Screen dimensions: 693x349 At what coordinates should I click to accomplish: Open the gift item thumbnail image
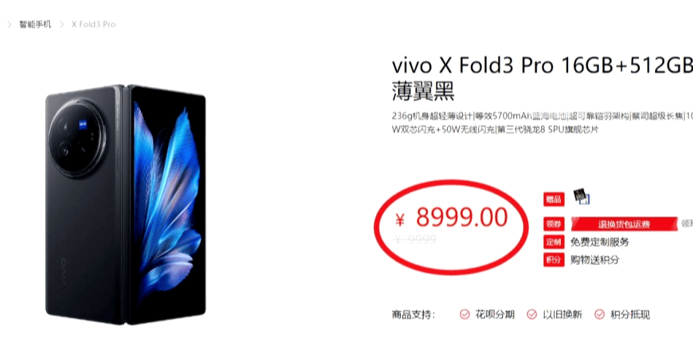click(x=581, y=196)
